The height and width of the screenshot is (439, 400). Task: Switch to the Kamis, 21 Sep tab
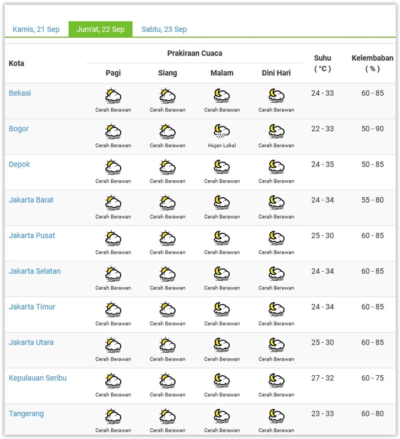point(36,30)
